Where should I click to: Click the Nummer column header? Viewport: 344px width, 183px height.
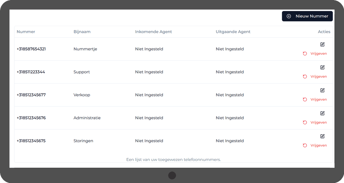click(26, 32)
